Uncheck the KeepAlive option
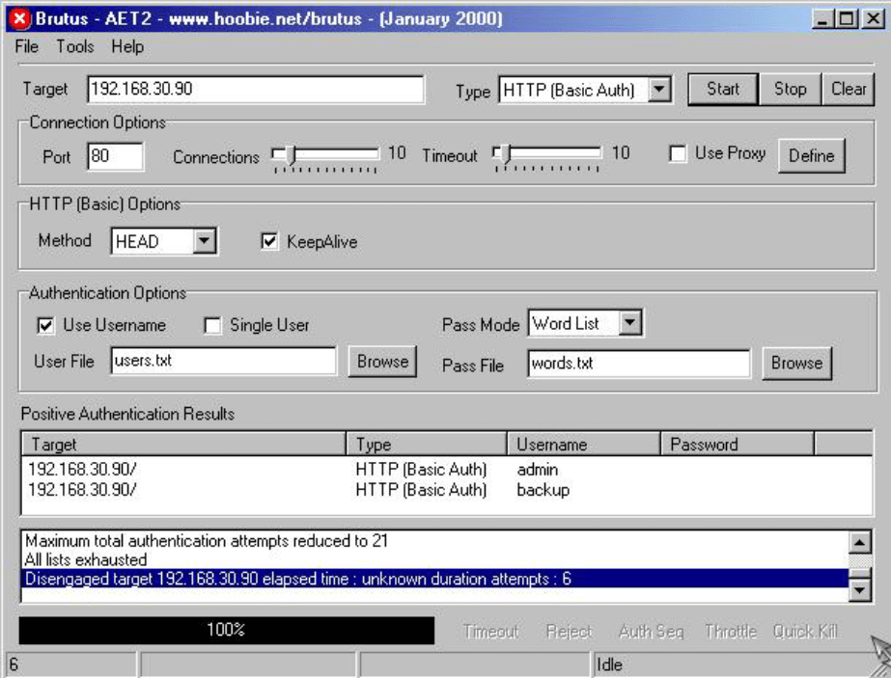Image resolution: width=891 pixels, height=678 pixels. 269,242
